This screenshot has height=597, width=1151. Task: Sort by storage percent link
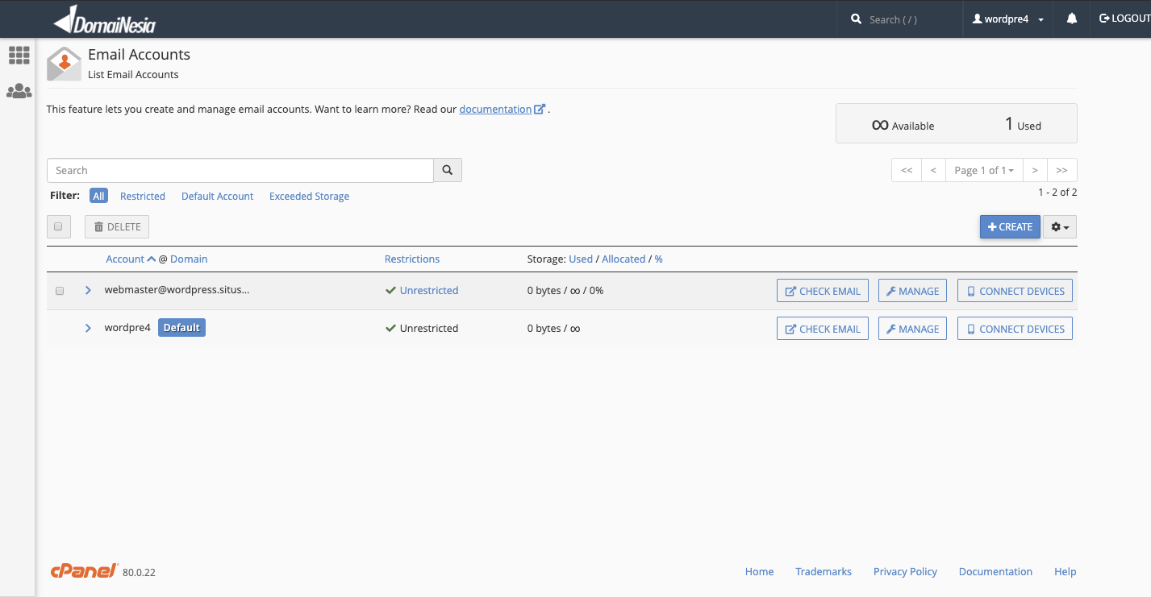pyautogui.click(x=658, y=259)
